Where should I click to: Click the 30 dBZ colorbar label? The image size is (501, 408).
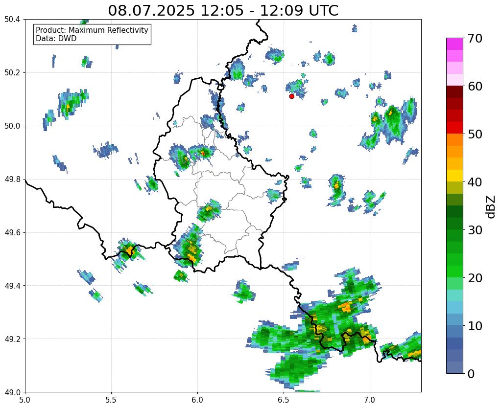coord(474,230)
